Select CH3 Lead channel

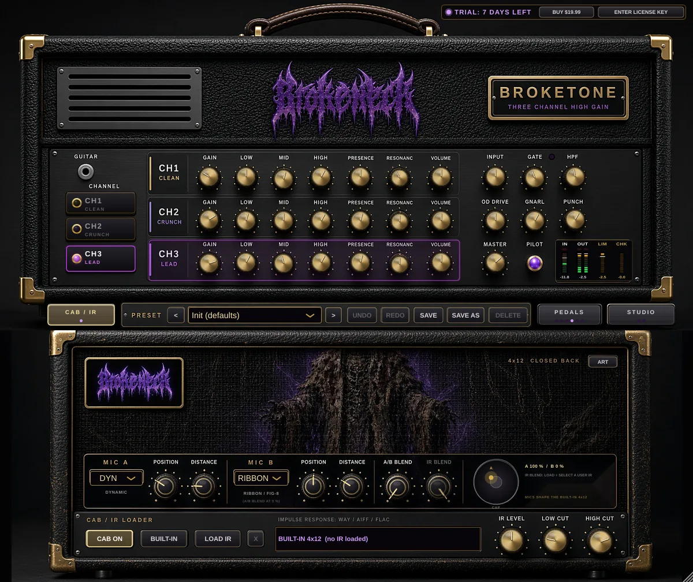click(x=101, y=258)
